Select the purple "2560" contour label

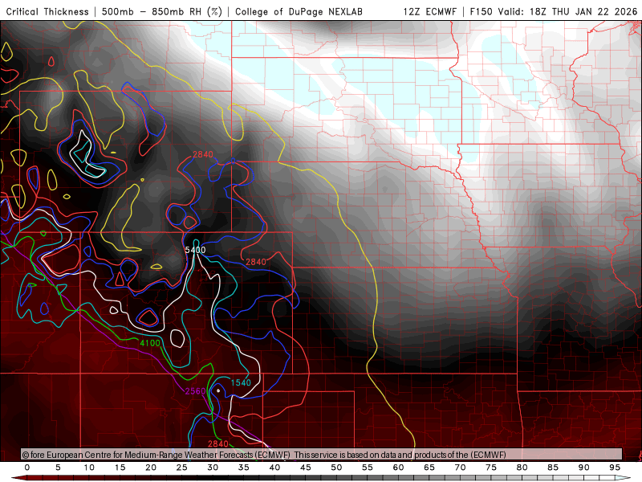pos(195,391)
